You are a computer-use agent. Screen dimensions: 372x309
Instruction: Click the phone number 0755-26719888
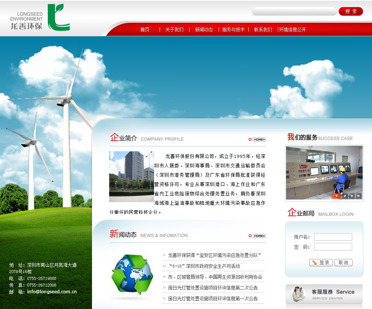pyautogui.click(x=41, y=278)
